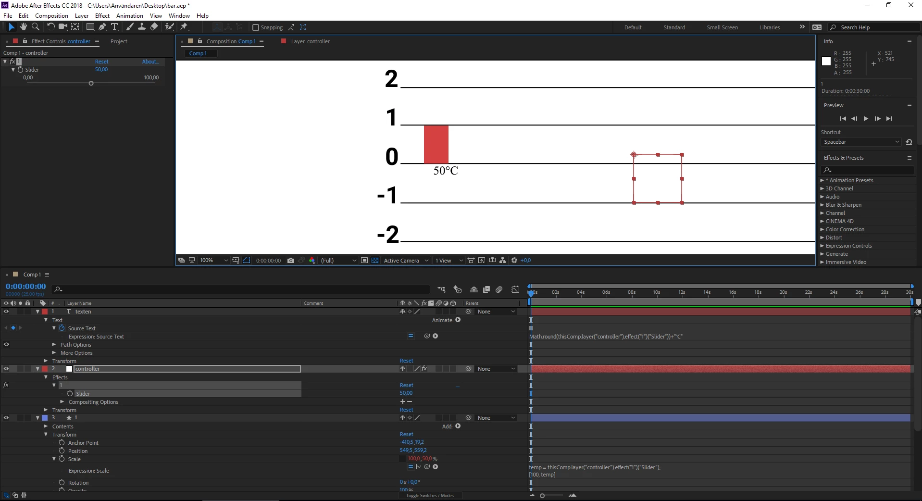Pick the Brush tool
Screen dimensions: 922x501
[x=130, y=27]
